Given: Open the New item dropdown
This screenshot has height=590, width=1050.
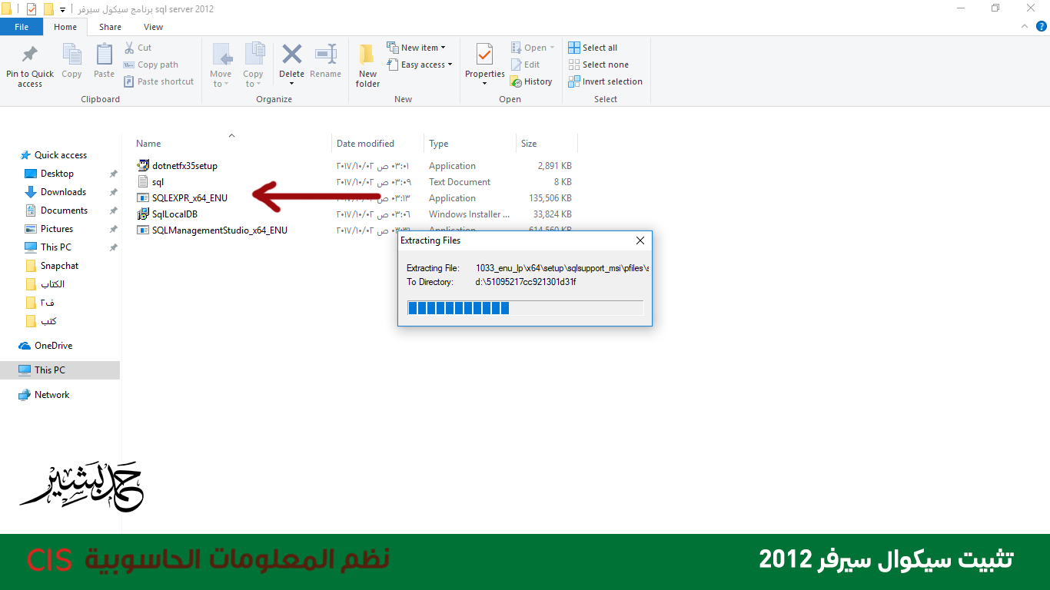Looking at the screenshot, I should (416, 48).
